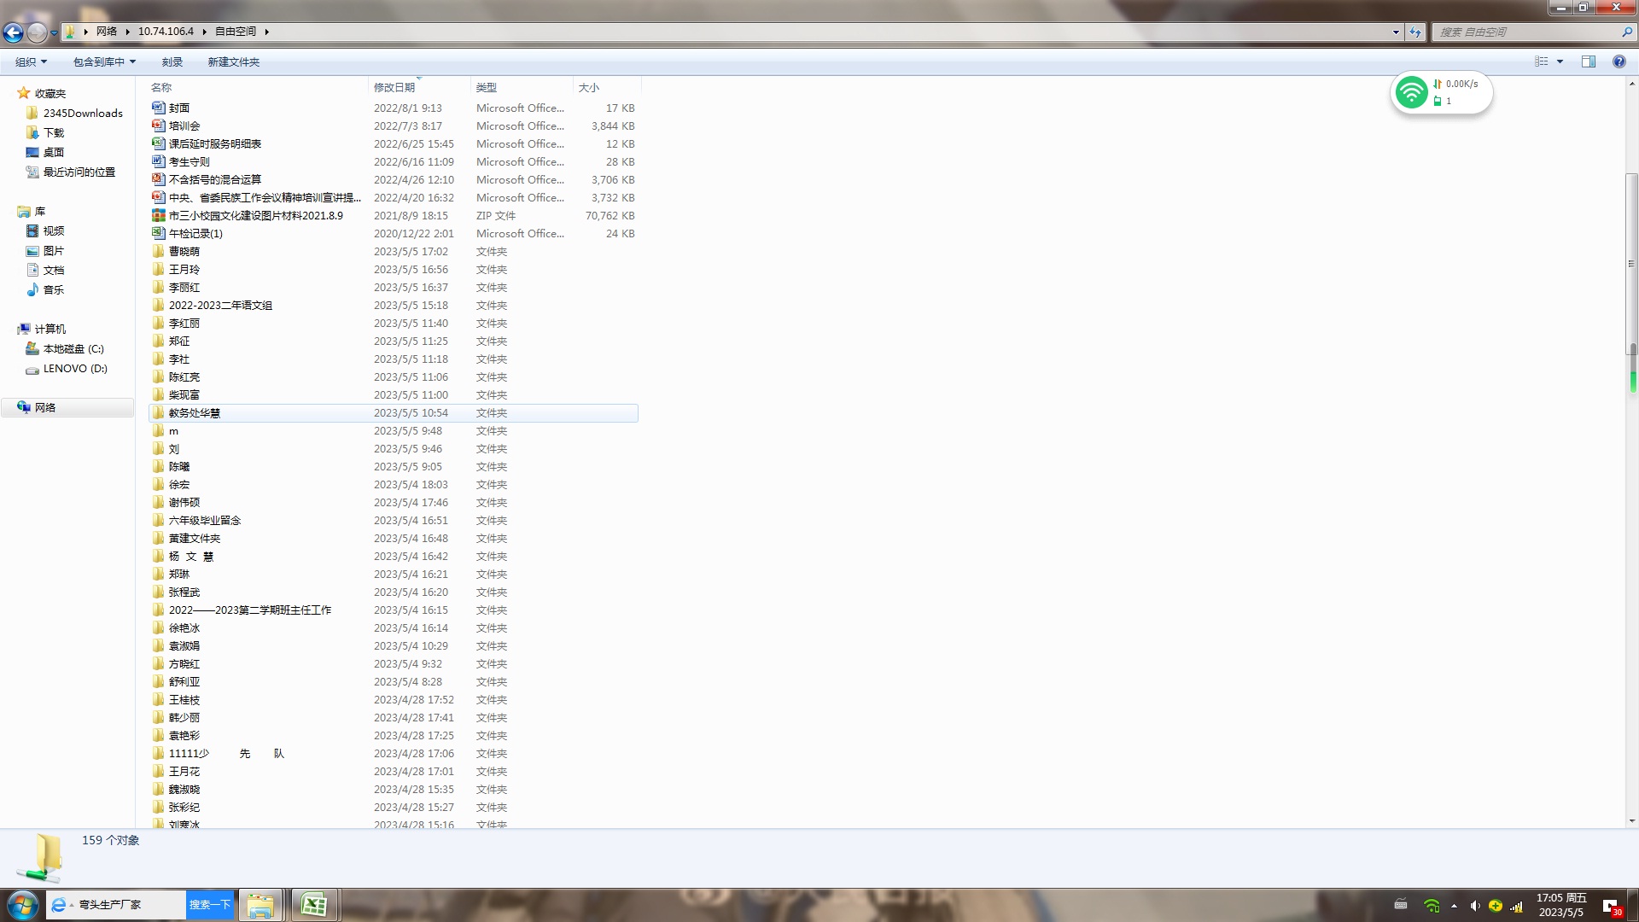Click the Excel icon in the taskbar
The width and height of the screenshot is (1639, 922).
[x=313, y=904]
